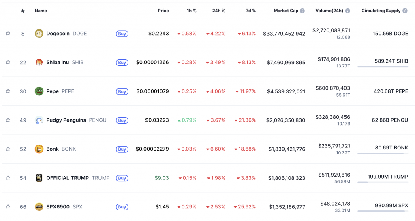The width and height of the screenshot is (415, 221).
Task: Click the SPX circulating supply bar
Action: (383, 211)
